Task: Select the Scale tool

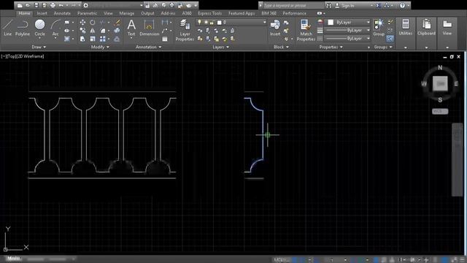Action: [93, 39]
